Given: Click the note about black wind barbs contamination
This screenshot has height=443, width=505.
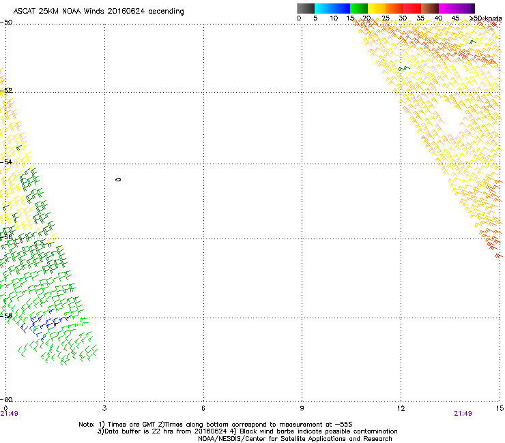Looking at the screenshot, I should click(314, 431).
